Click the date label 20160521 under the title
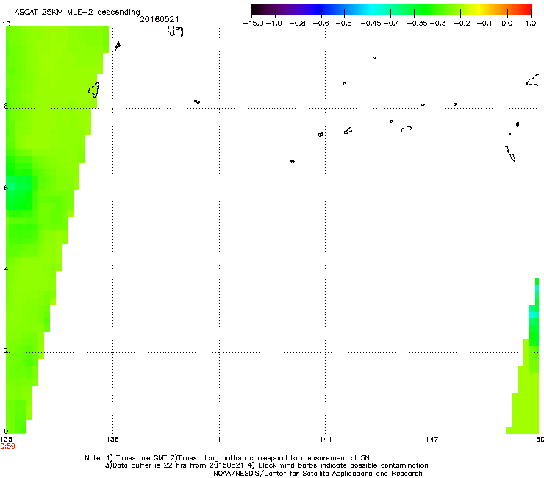 [160, 19]
